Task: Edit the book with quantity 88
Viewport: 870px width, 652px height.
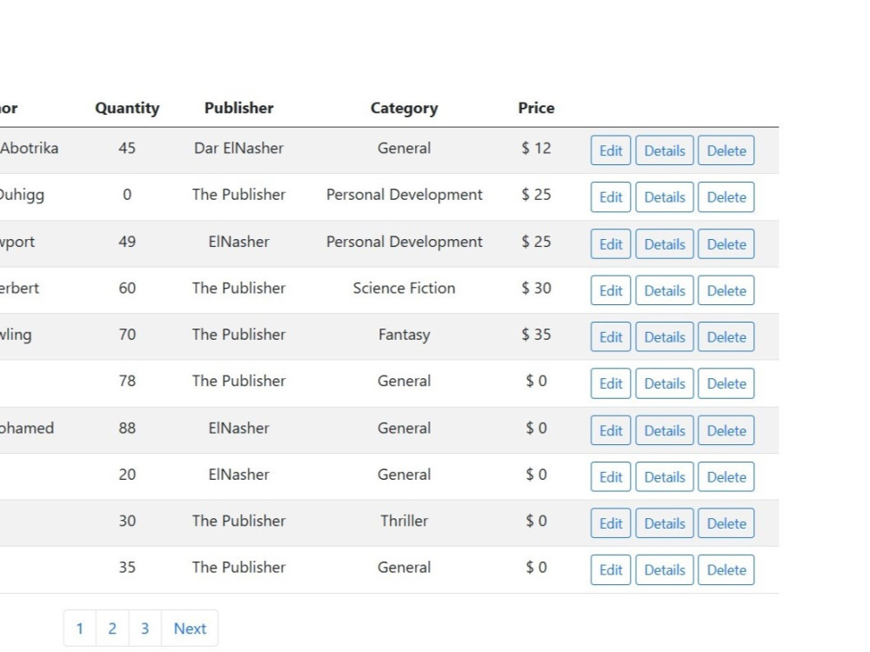Action: (x=611, y=431)
